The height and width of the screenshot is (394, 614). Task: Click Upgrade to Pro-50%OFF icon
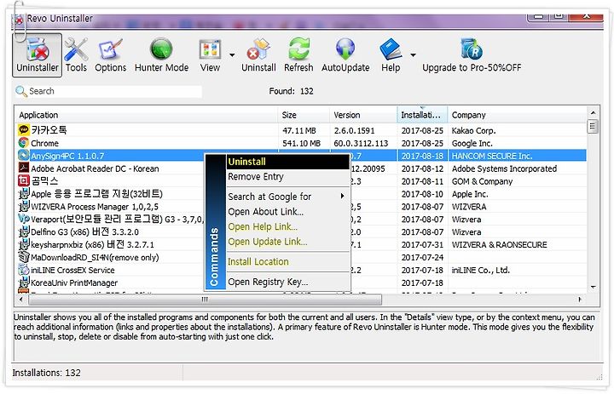[x=471, y=49]
